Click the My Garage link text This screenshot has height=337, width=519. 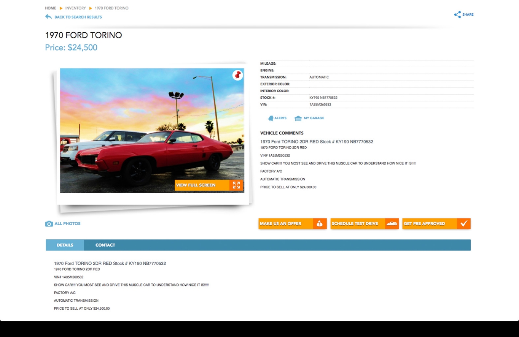tap(314, 118)
